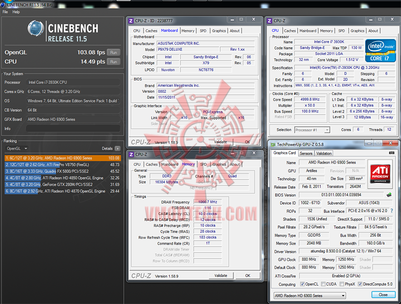This screenshot has height=304, width=401.
Task: Click the Details button in Ranking panel
Action: (x=111, y=148)
